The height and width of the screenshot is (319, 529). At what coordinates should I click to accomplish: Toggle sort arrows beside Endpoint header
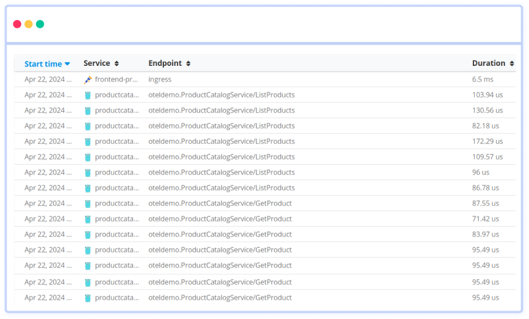188,63
